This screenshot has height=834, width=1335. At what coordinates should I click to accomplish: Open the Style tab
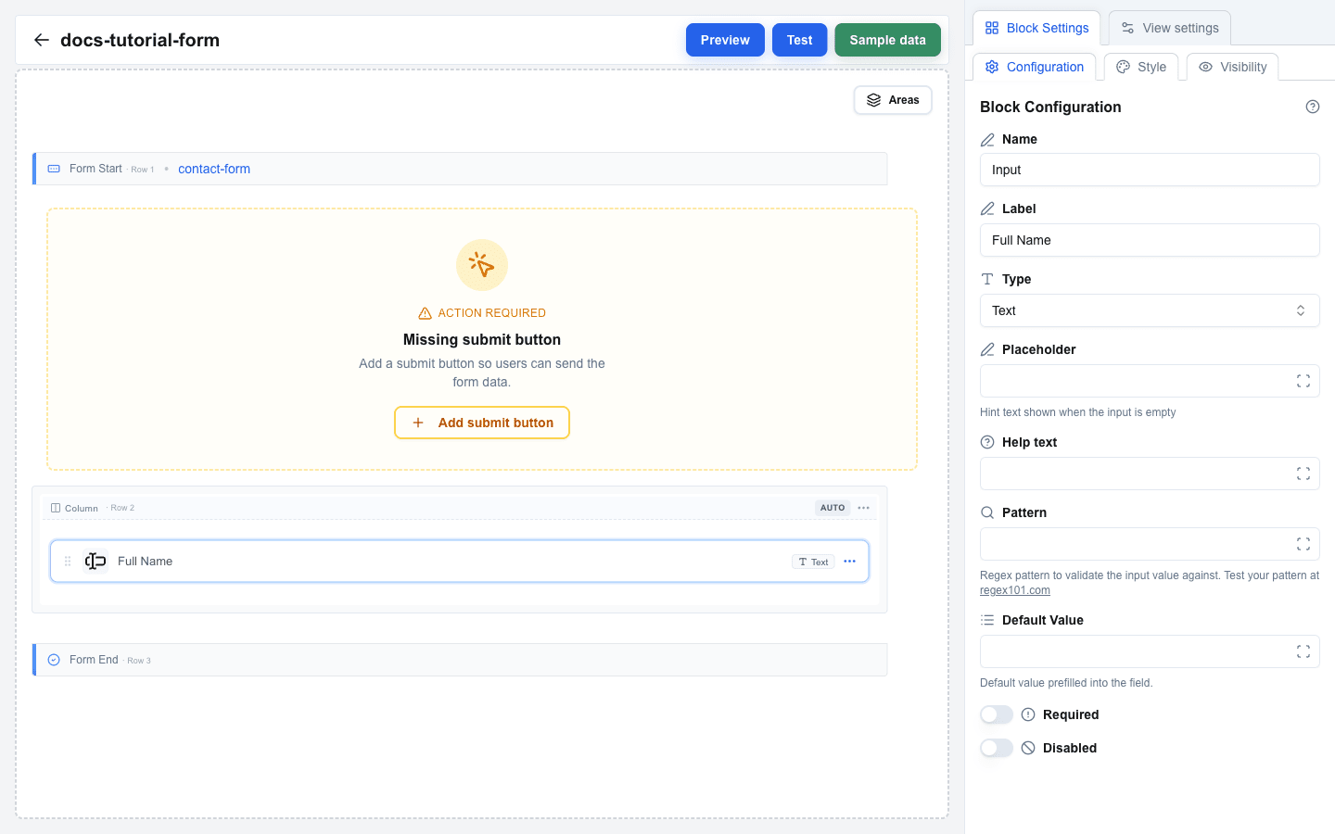pyautogui.click(x=1141, y=67)
